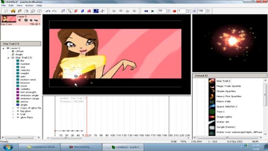Click the 'Untitled - particl...' taskbar button
This screenshot has height=151, width=268.
click(x=123, y=147)
